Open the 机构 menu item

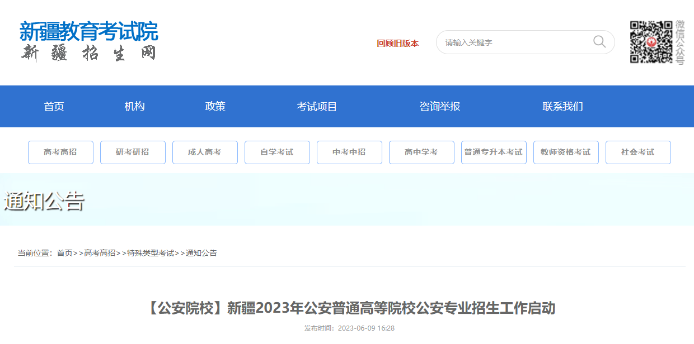point(134,107)
